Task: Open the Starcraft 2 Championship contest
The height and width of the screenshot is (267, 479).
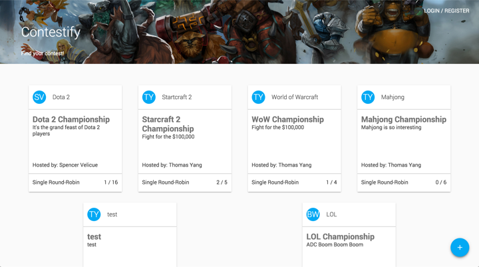Action: [x=168, y=124]
